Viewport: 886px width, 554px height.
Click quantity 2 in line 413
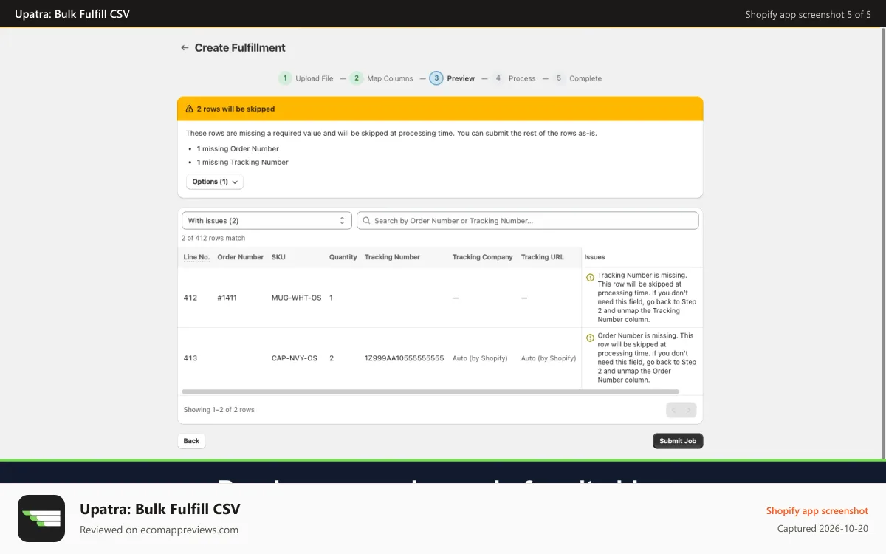click(332, 358)
